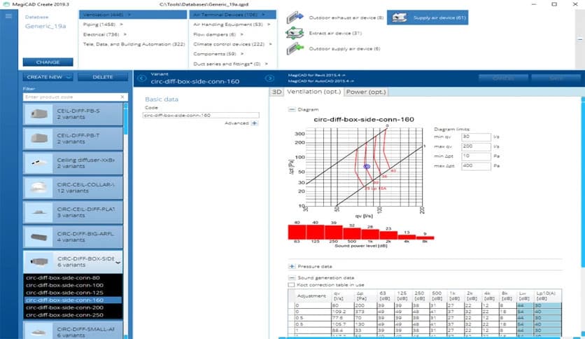
Task: Collapse the Diagram section
Action: pyautogui.click(x=291, y=109)
